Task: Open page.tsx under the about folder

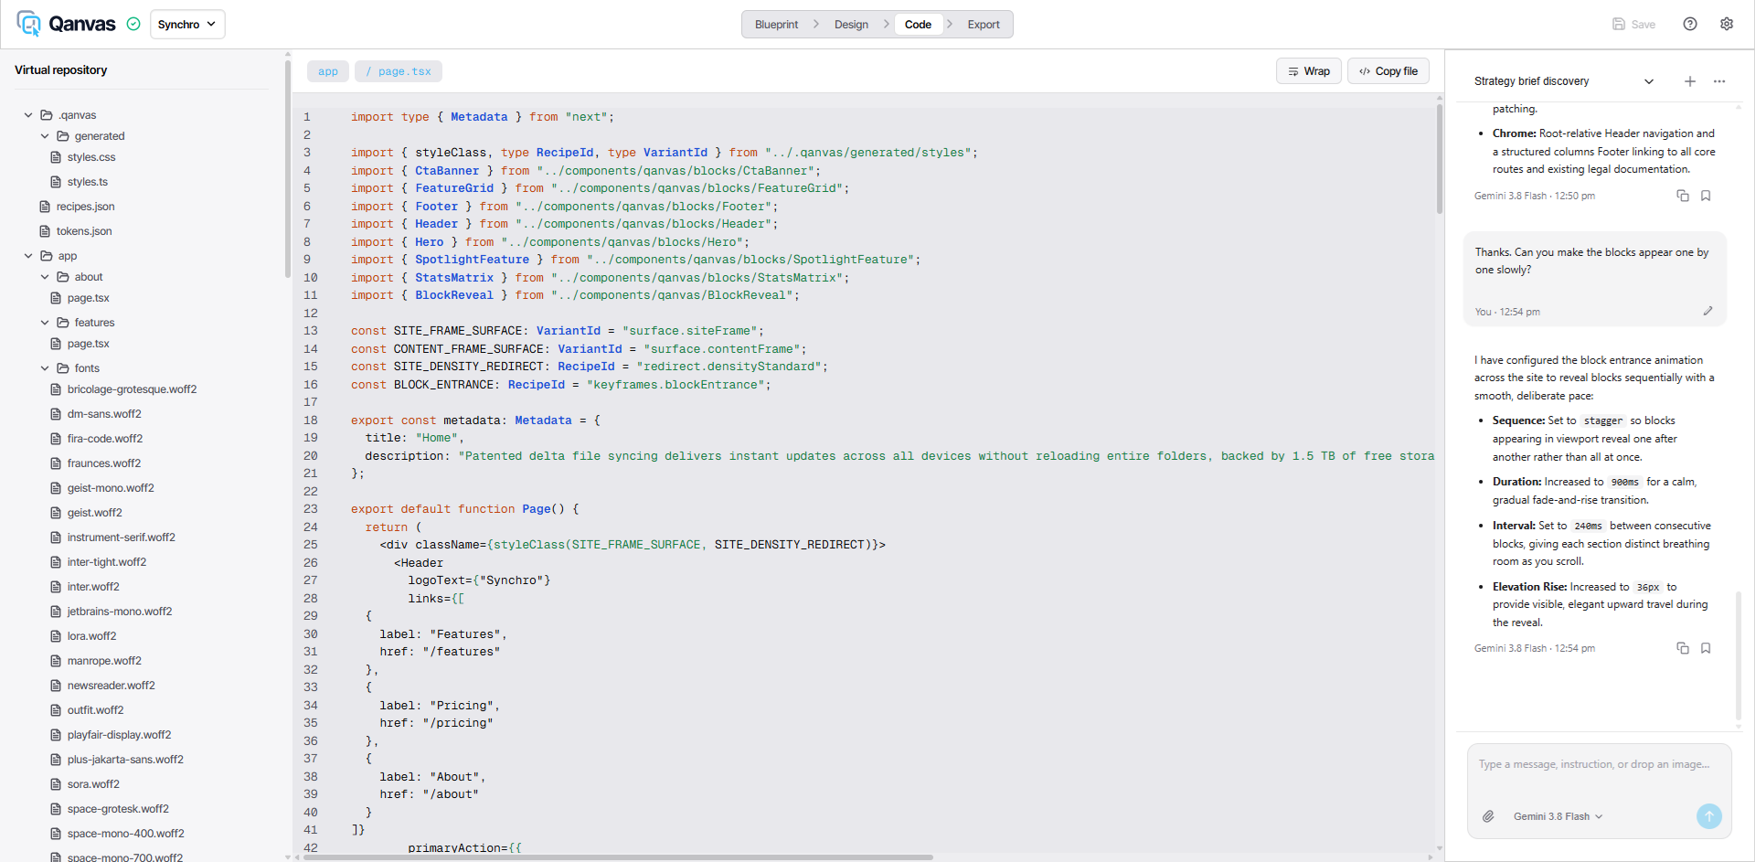Action: click(88, 298)
